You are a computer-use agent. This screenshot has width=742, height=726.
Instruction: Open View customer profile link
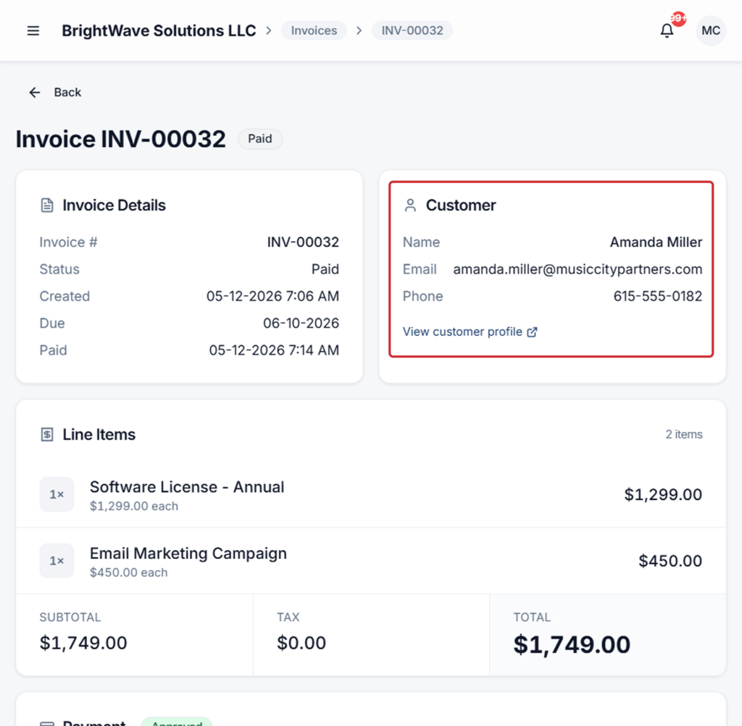470,332
